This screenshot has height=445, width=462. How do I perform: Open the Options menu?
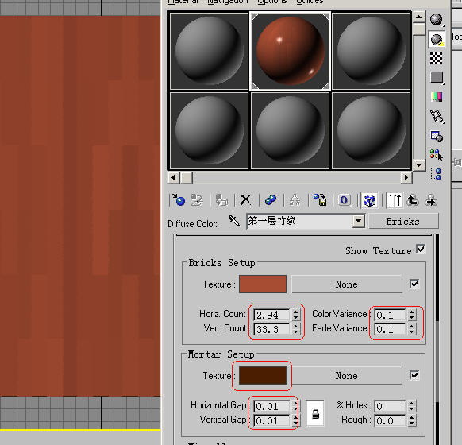pyautogui.click(x=271, y=2)
